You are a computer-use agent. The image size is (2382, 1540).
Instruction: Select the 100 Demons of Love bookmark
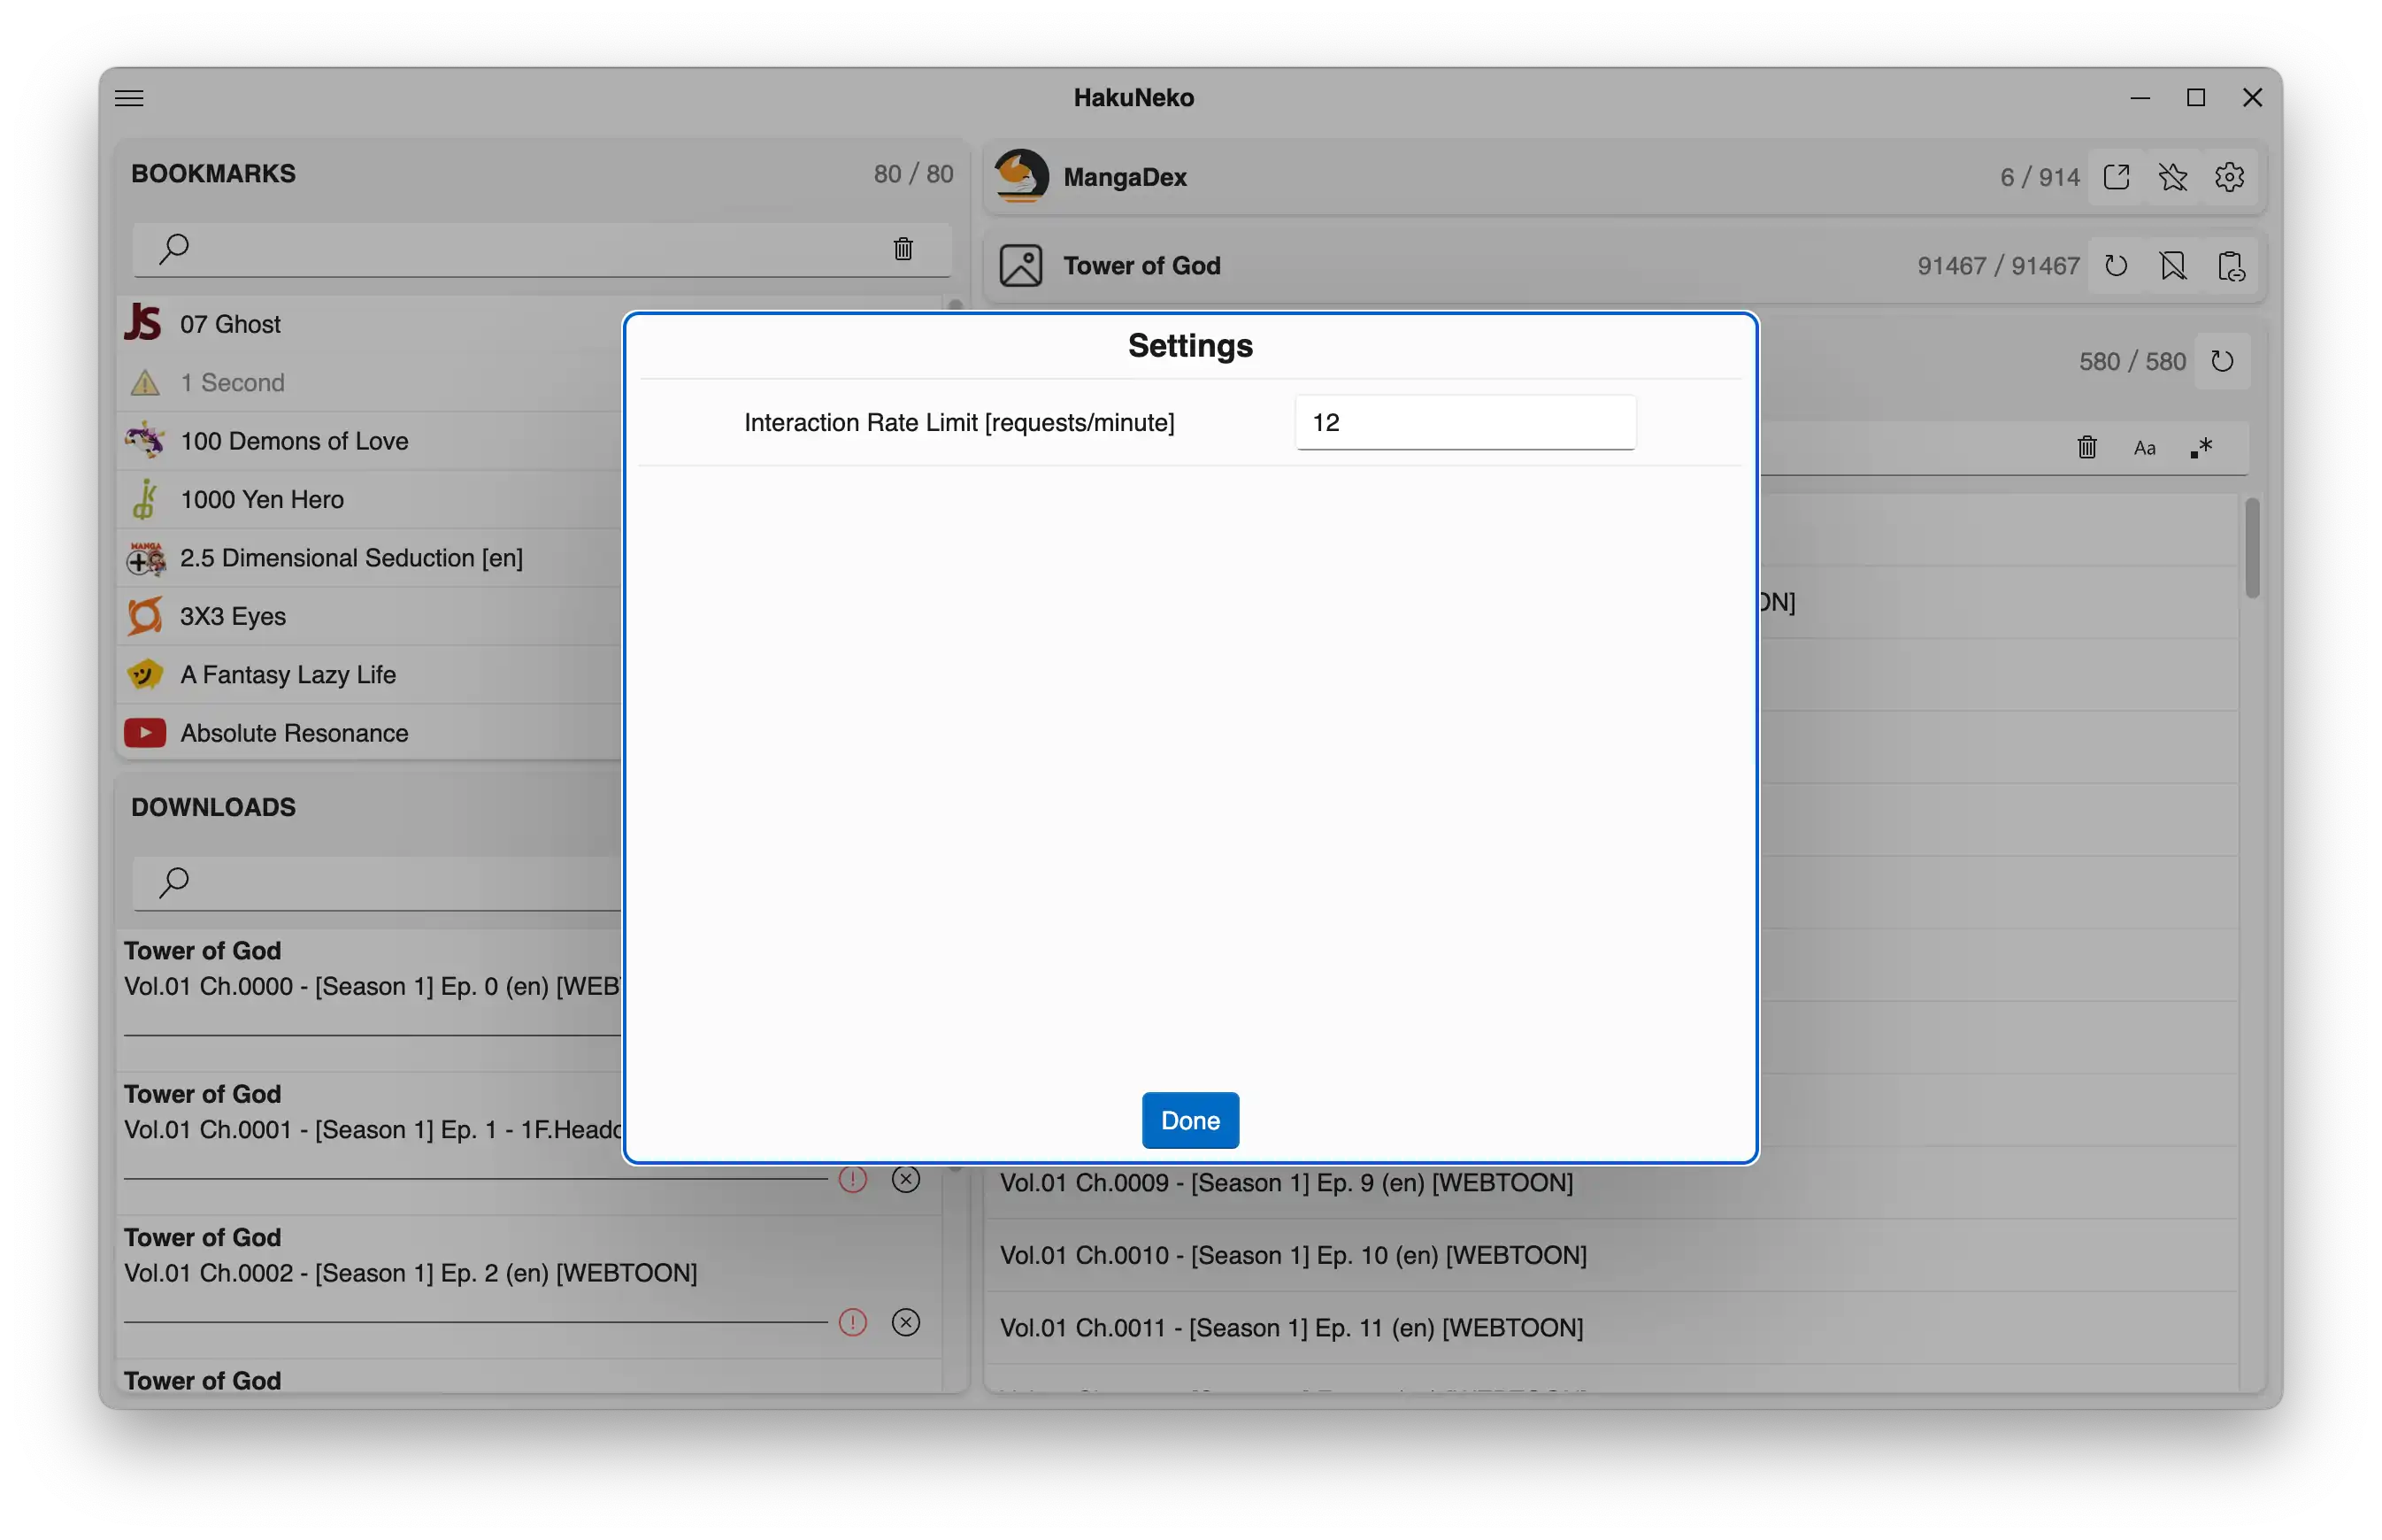click(294, 441)
